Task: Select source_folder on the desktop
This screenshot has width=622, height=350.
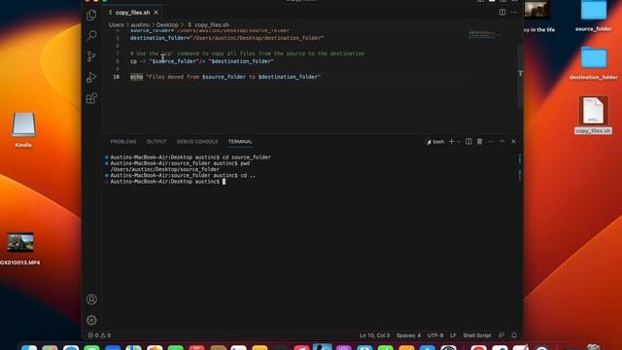Action: (594, 16)
